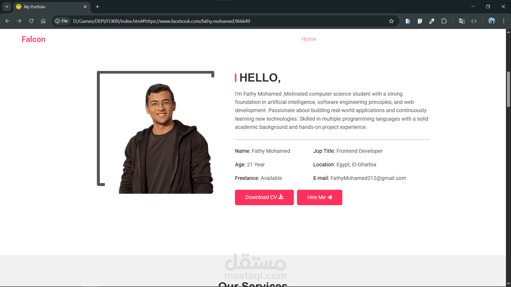
Task: Expand the tab search dropdown arrow
Action: click(x=7, y=7)
